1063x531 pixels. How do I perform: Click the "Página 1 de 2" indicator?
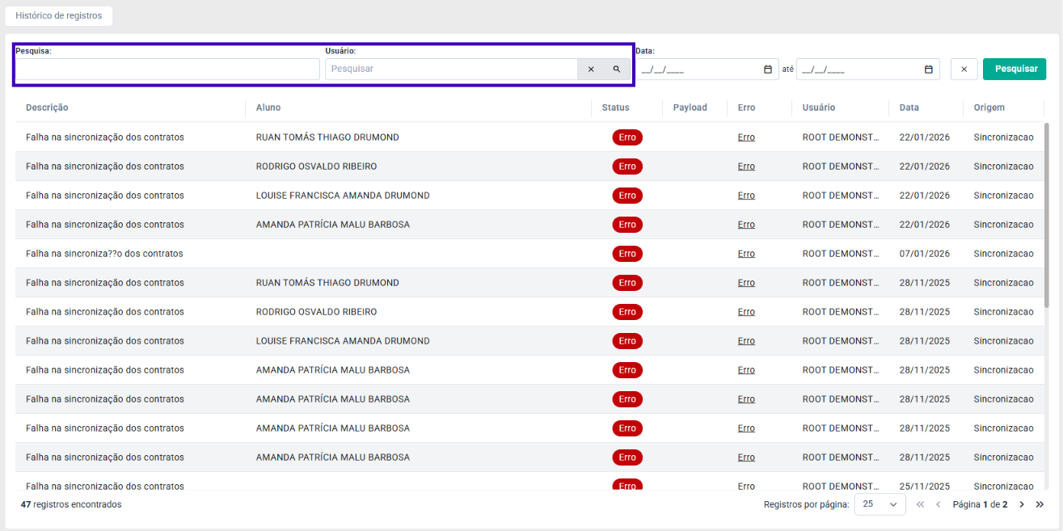tap(980, 504)
